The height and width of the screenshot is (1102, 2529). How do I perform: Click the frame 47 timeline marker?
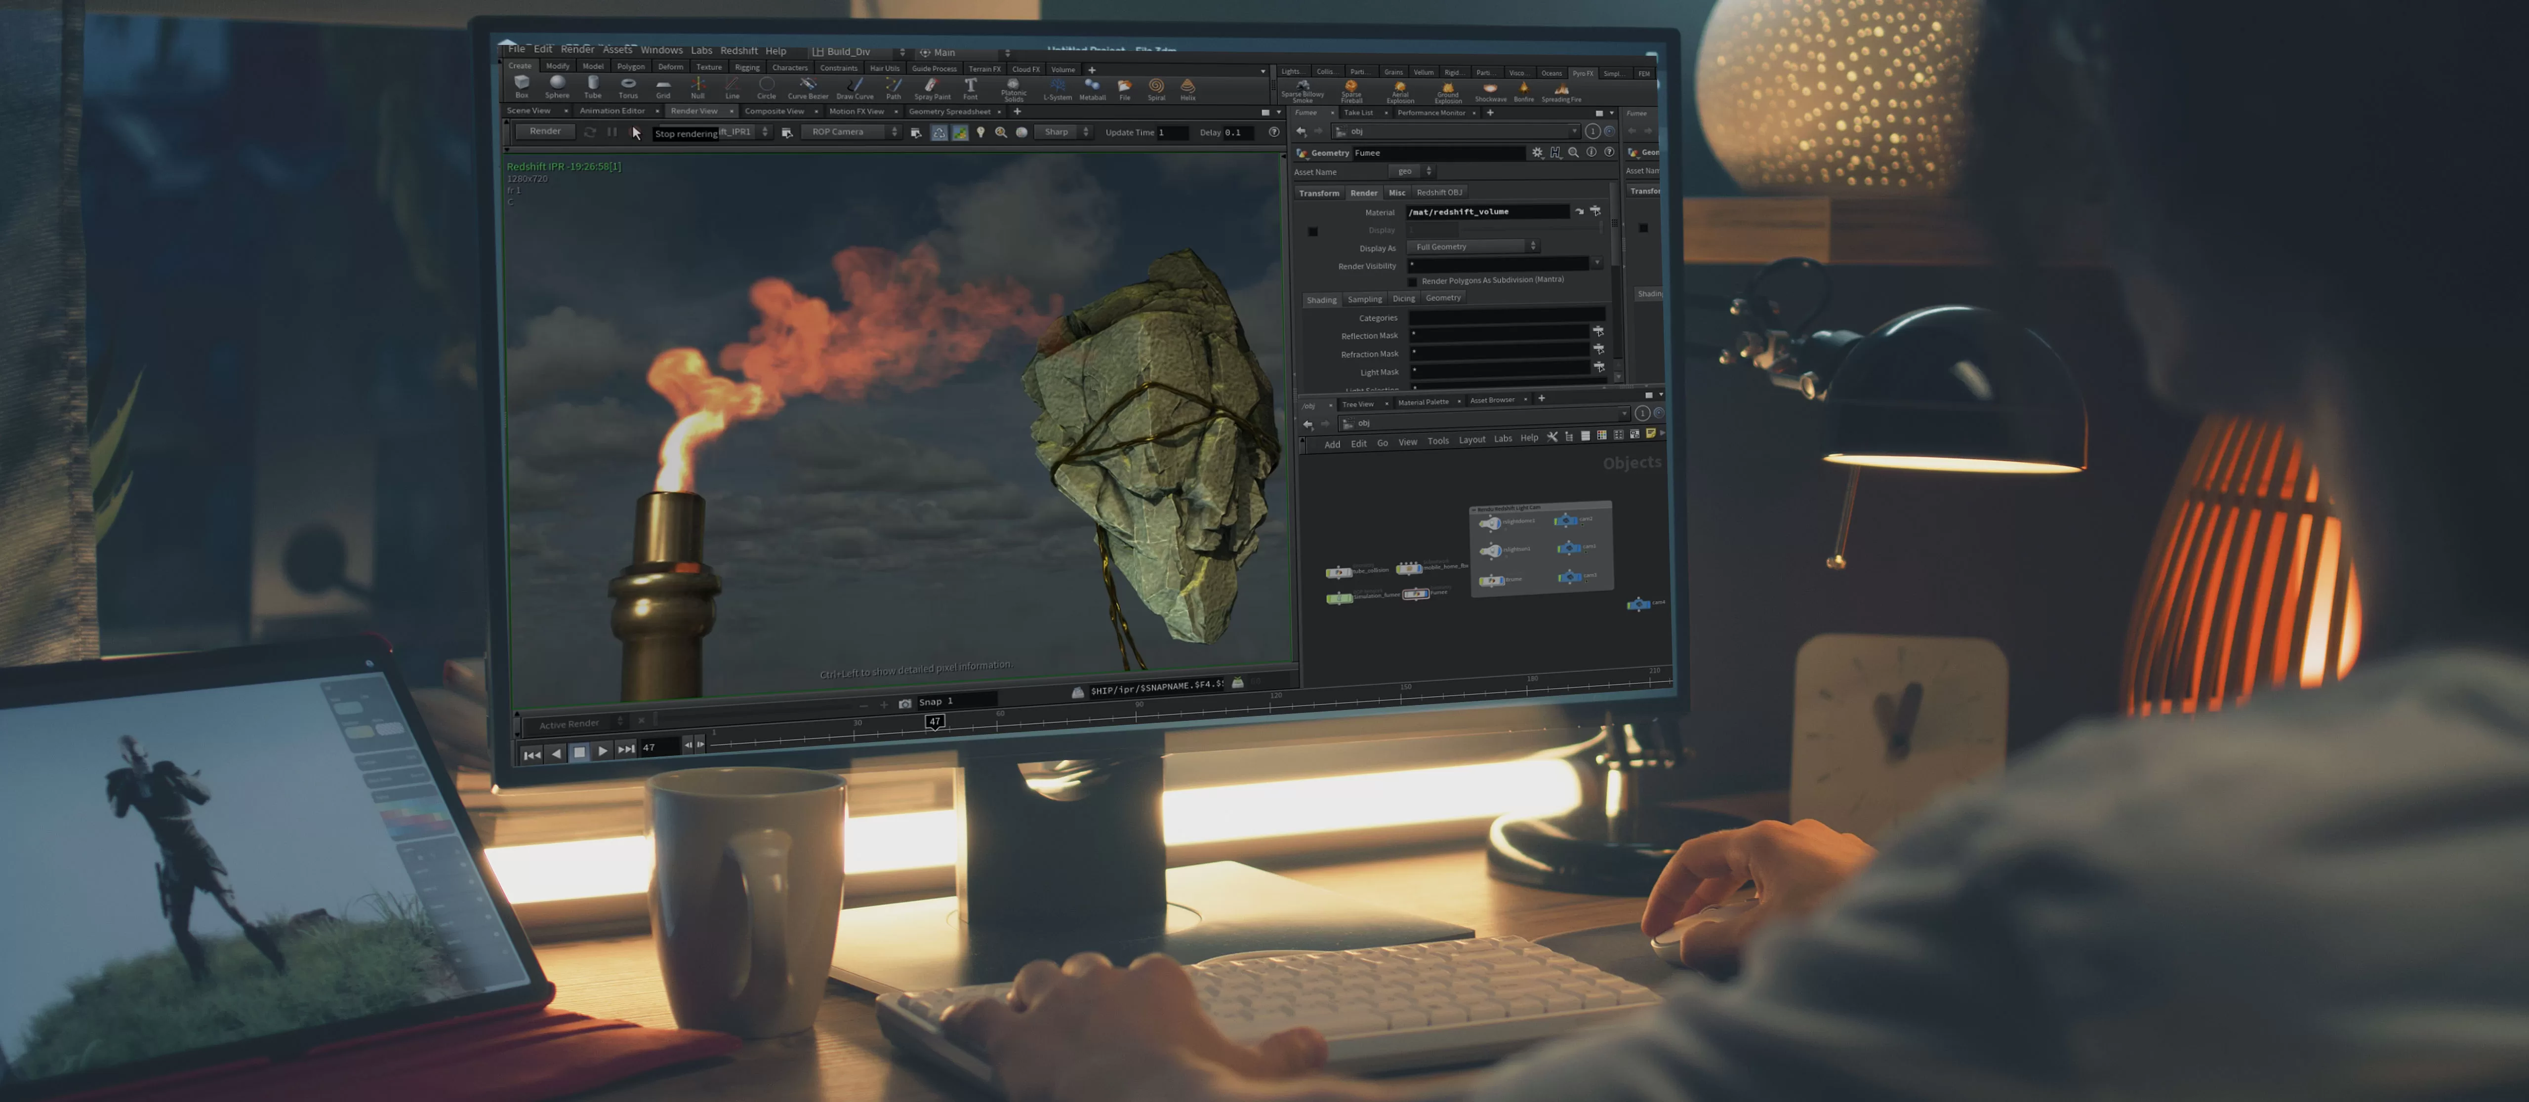coord(935,721)
